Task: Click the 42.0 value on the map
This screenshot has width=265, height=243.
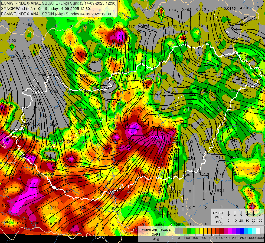Action: click(x=244, y=8)
